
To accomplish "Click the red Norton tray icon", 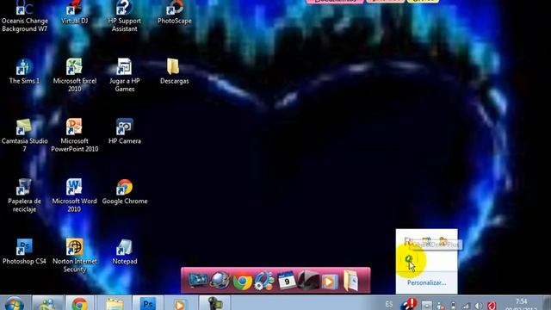I will coord(492,306).
